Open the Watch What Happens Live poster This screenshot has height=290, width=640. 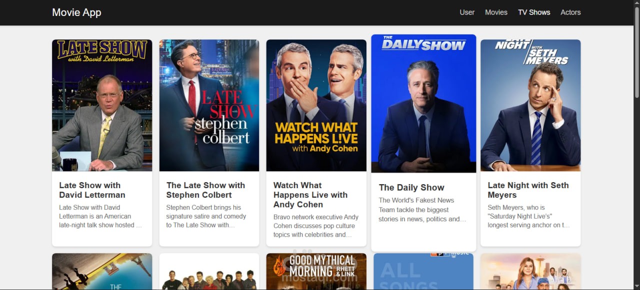point(316,105)
